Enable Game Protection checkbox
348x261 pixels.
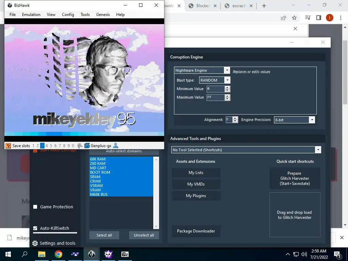click(35, 207)
